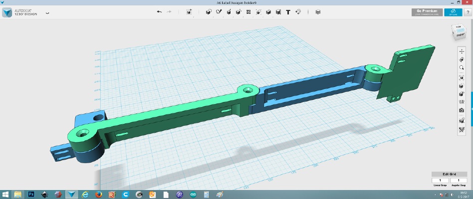Click the TOP face of view cube
The height and width of the screenshot is (199, 473).
point(459,27)
